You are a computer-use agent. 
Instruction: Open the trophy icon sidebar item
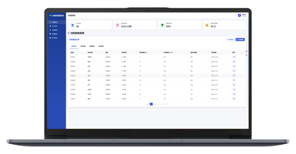coord(50,34)
